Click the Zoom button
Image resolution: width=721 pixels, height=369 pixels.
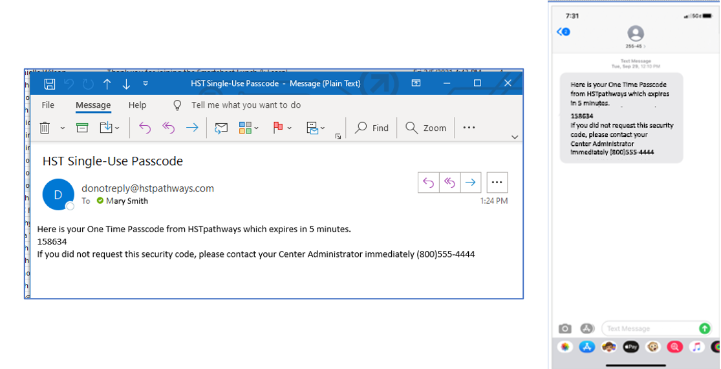(x=426, y=128)
